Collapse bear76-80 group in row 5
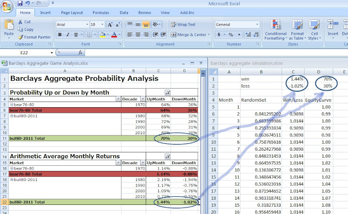 [12, 105]
